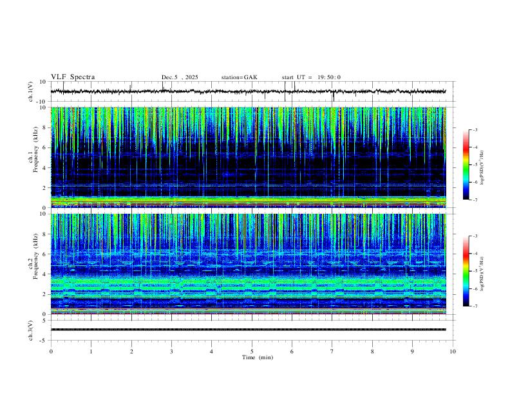
Task: Click the 'VLF Spectra' title text
Action: pos(73,77)
